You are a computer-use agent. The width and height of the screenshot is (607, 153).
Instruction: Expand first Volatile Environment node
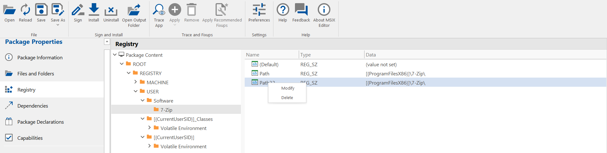pyautogui.click(x=150, y=128)
